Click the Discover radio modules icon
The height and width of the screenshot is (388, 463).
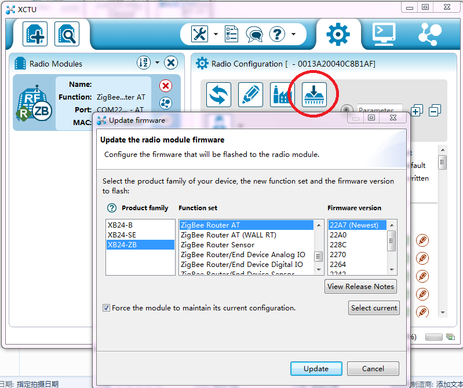tap(67, 34)
